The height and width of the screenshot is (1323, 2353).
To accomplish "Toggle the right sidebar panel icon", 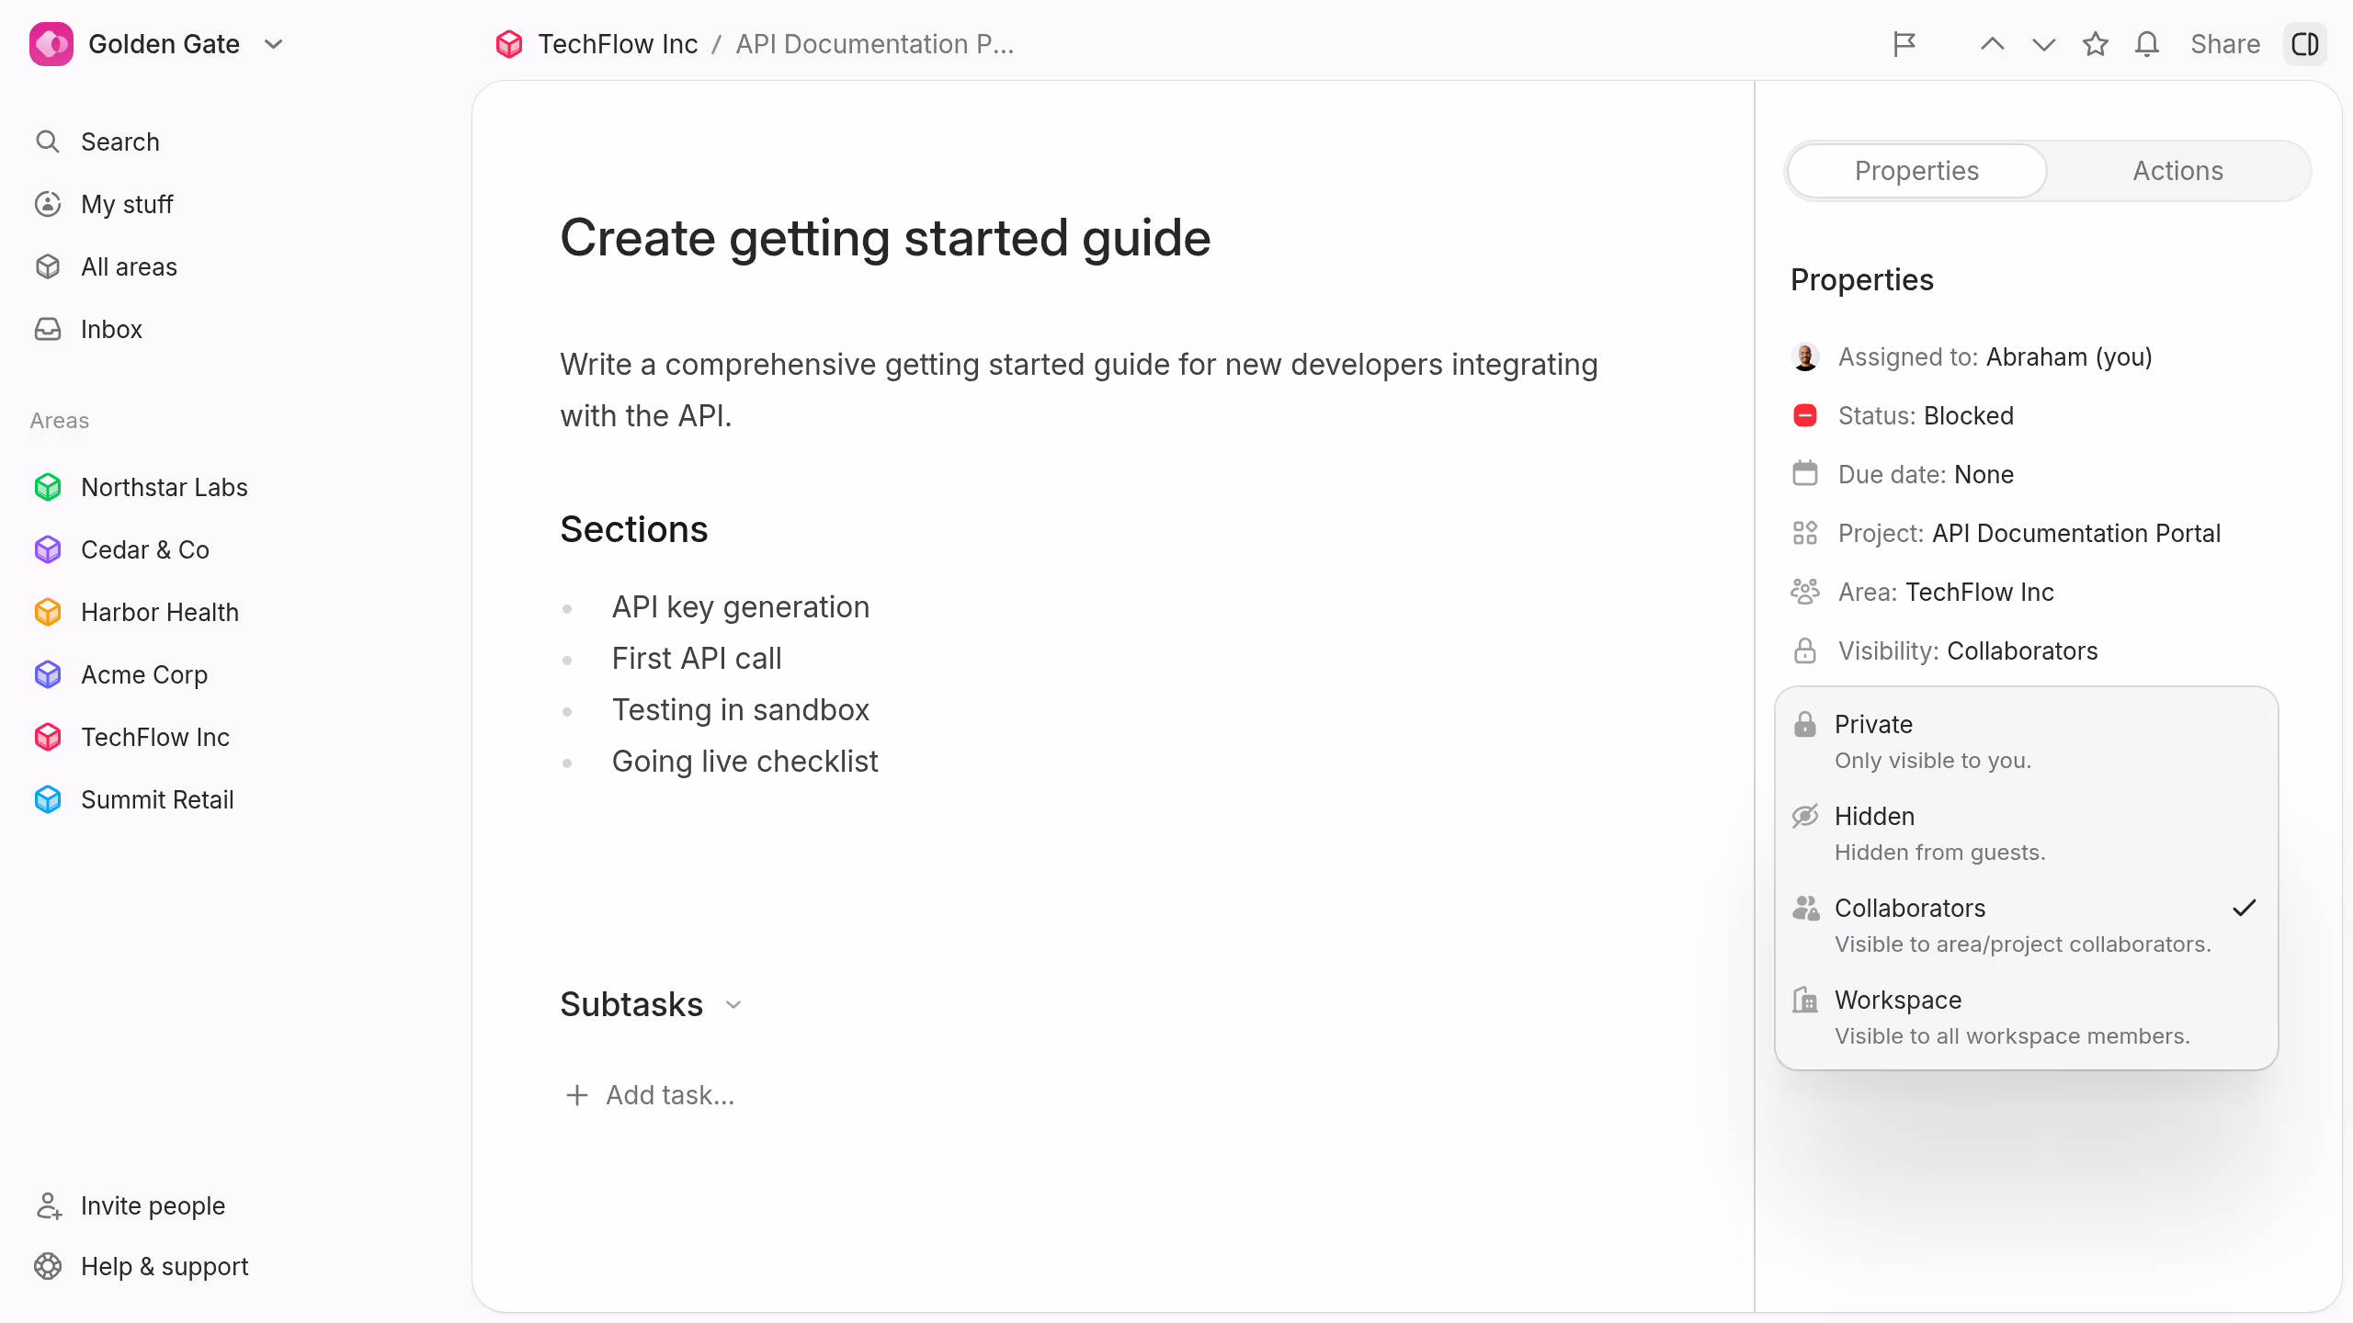I will (x=2305, y=44).
